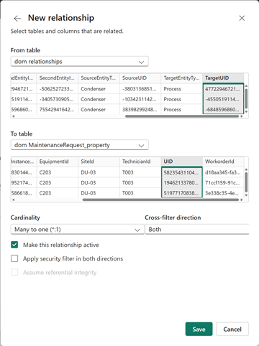
Task: Save the new relationship
Action: (199, 329)
